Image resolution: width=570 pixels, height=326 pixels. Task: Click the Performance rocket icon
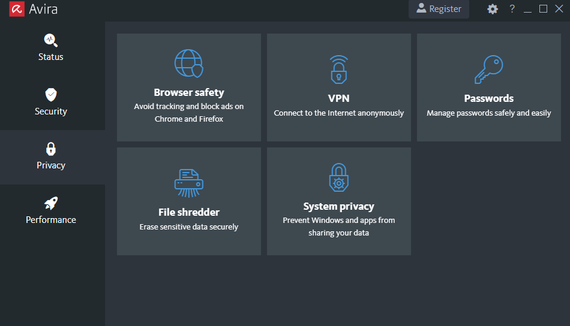(51, 203)
